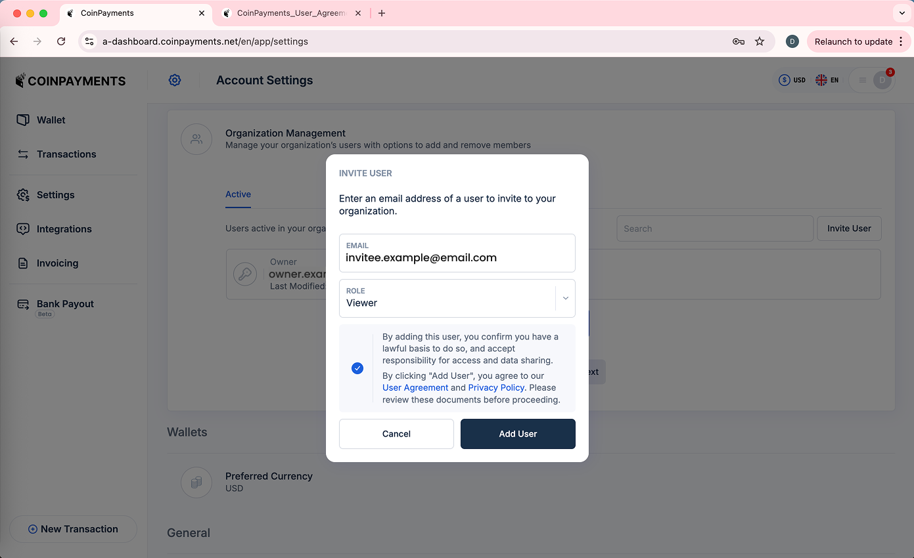This screenshot has height=558, width=914.
Task: Open the User Agreement link
Action: click(x=415, y=387)
